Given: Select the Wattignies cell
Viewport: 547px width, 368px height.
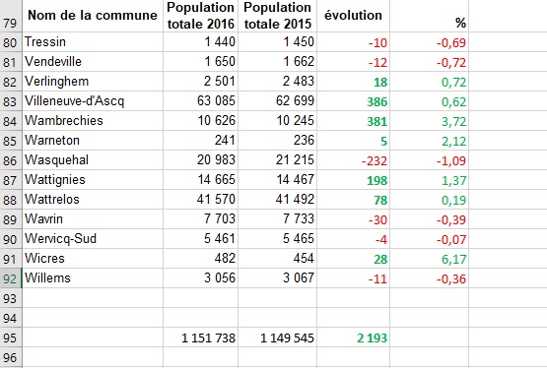Looking at the screenshot, I should (93, 180).
